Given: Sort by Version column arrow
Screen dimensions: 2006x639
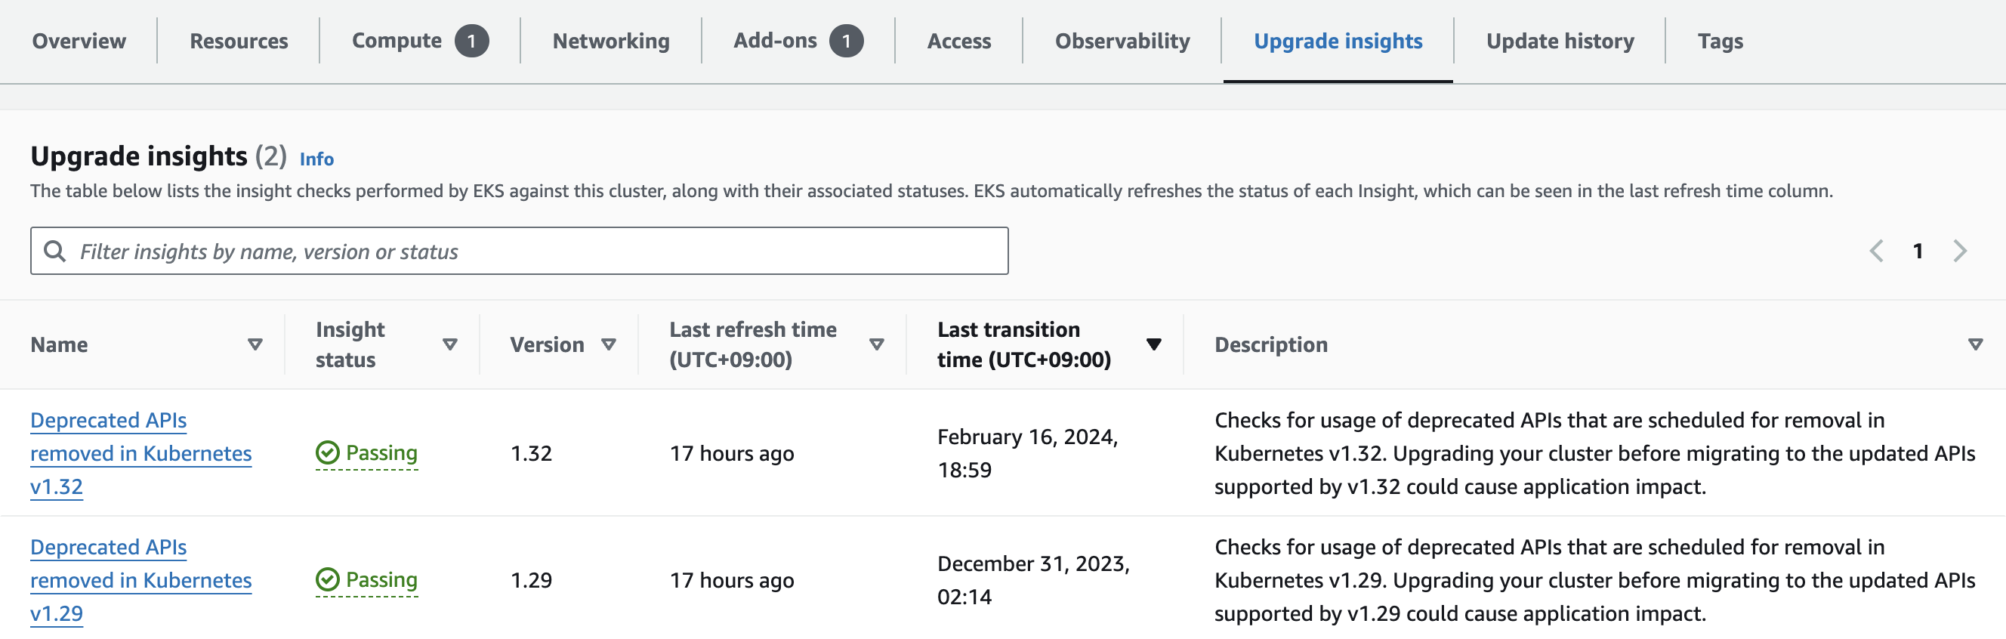Looking at the screenshot, I should (x=609, y=344).
